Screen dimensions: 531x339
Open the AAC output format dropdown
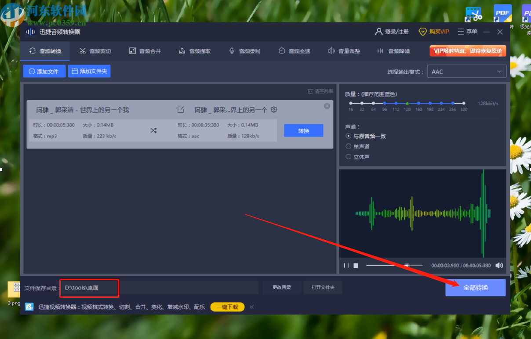467,71
